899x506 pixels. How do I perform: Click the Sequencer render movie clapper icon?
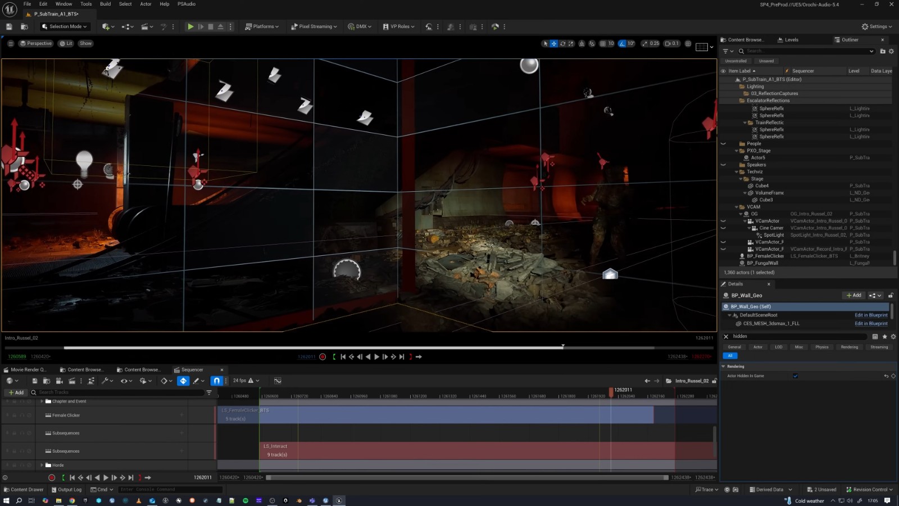72,381
